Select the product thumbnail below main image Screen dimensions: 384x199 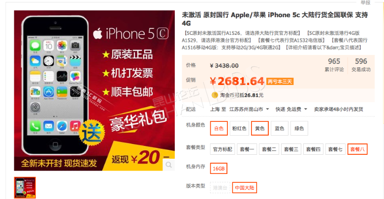click(25, 188)
